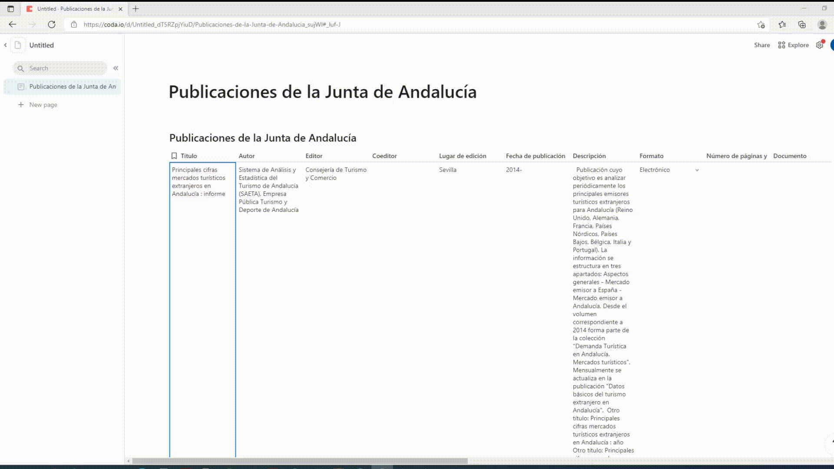Click the Share button
Screen dimensions: 834x469
(x=762, y=45)
